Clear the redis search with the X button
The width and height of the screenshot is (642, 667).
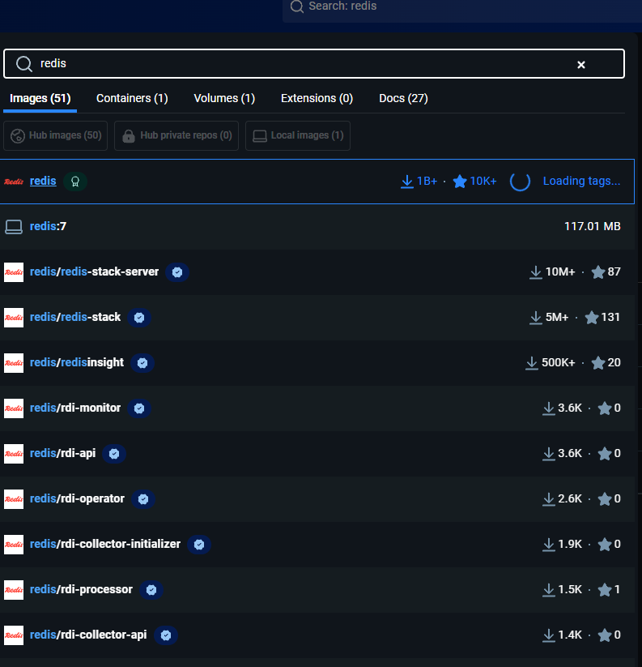(x=580, y=64)
